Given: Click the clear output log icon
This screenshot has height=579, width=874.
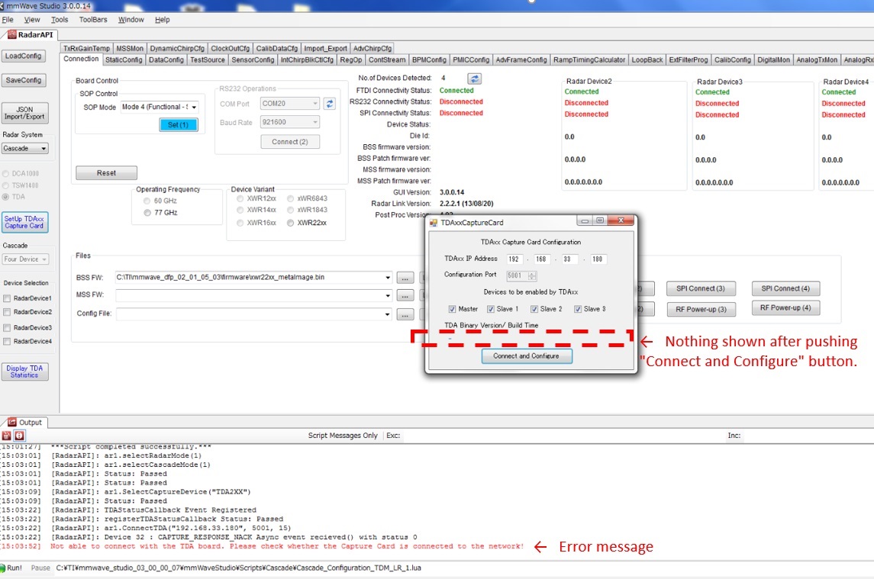Looking at the screenshot, I should pyautogui.click(x=6, y=436).
